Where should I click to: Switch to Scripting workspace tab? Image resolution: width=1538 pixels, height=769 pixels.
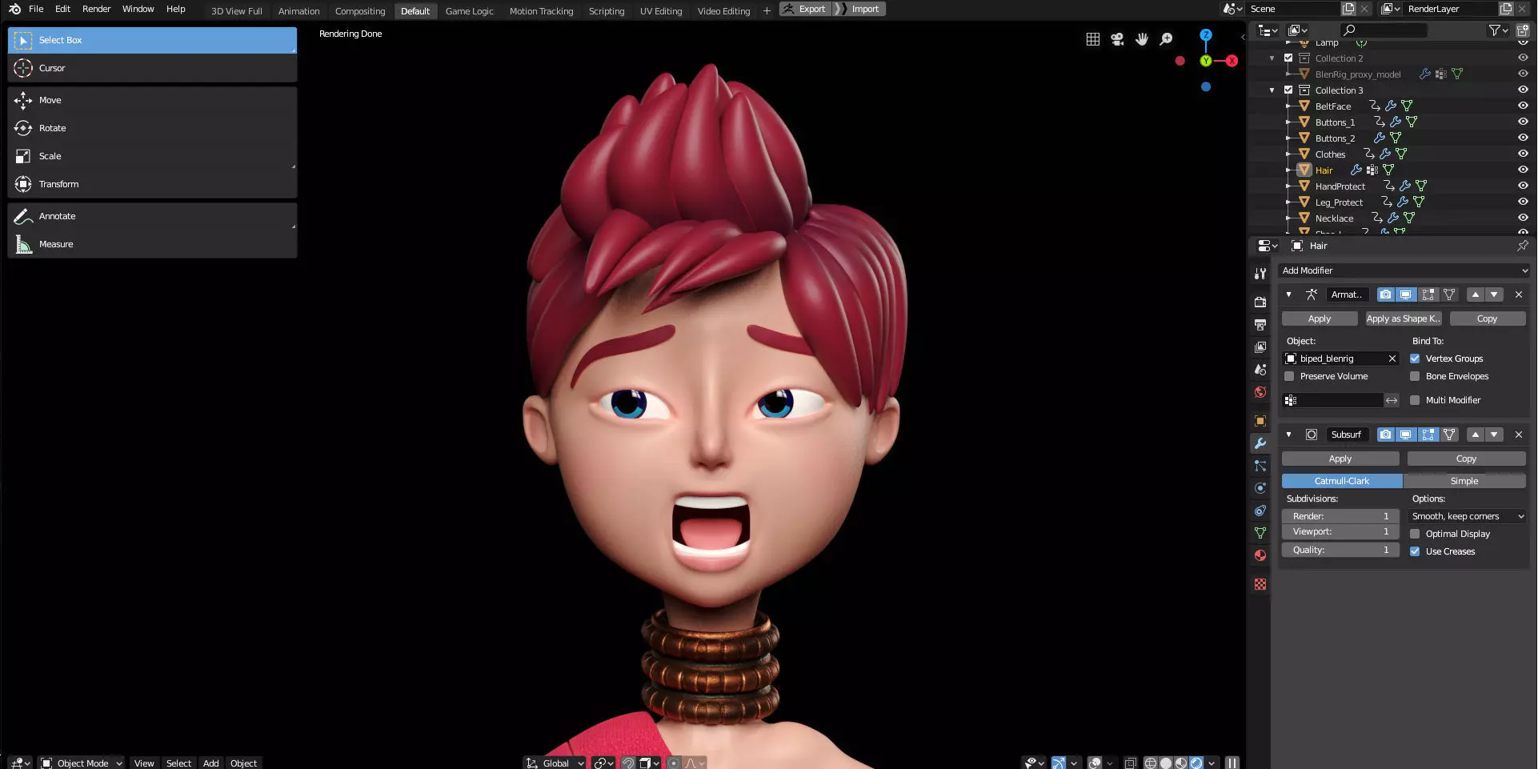[x=606, y=10]
